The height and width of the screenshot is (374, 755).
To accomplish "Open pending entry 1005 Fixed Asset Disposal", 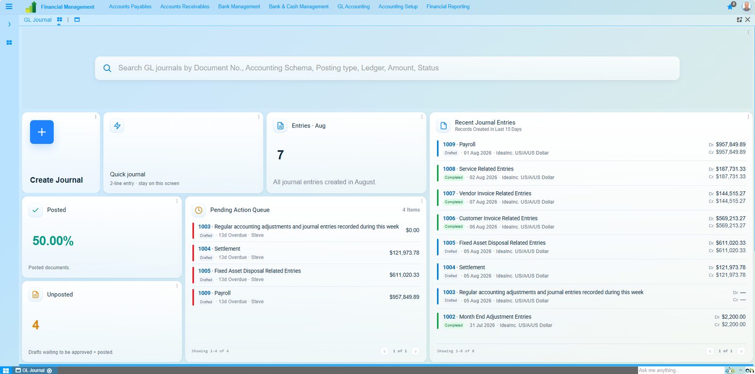I will [x=306, y=275].
